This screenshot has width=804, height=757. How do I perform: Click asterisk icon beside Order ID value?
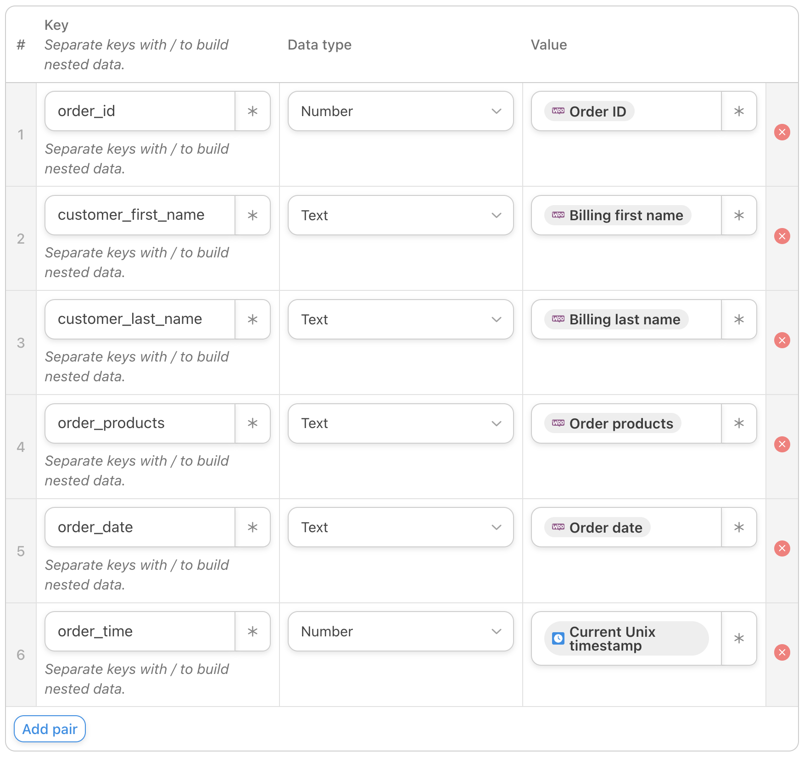coord(739,111)
